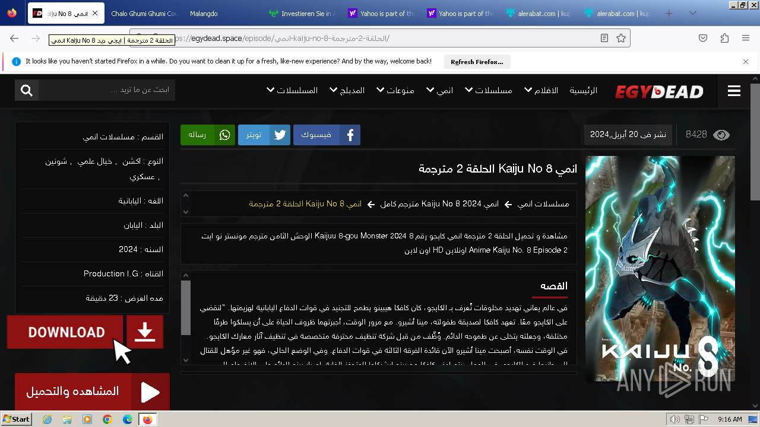
Task: Click page vertical scrollbar thumb
Action: click(x=755, y=142)
